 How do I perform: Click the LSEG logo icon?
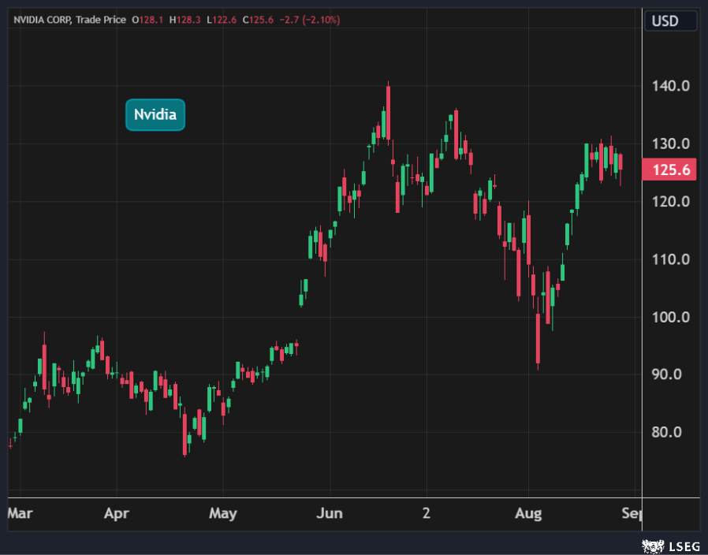coord(651,546)
